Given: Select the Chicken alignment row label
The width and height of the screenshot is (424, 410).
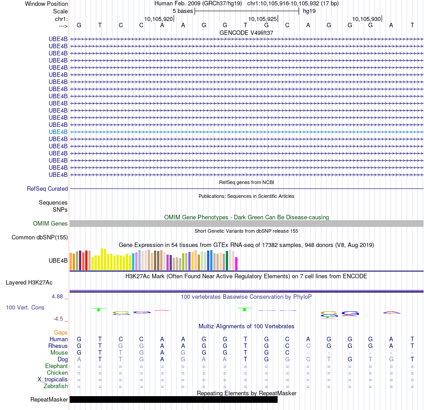Looking at the screenshot, I should point(57,373).
